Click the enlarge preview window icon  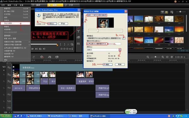(x=72, y=44)
